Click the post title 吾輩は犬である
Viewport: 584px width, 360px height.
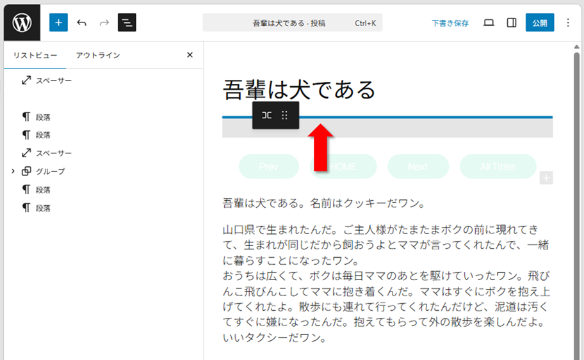tap(299, 90)
